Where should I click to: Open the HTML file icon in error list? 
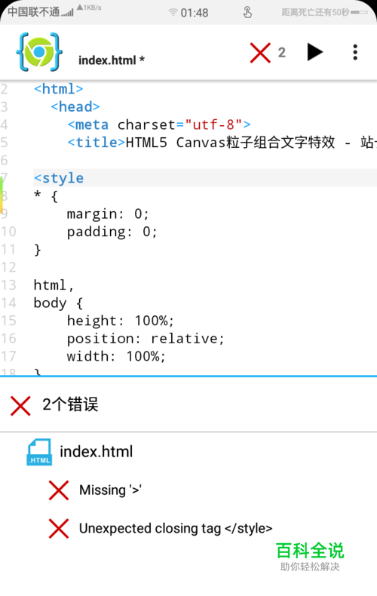39,452
